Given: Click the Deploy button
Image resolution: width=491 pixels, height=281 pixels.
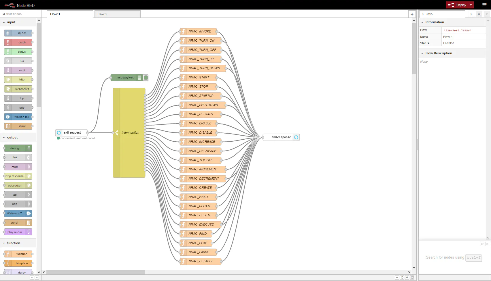Looking at the screenshot, I should [457, 5].
